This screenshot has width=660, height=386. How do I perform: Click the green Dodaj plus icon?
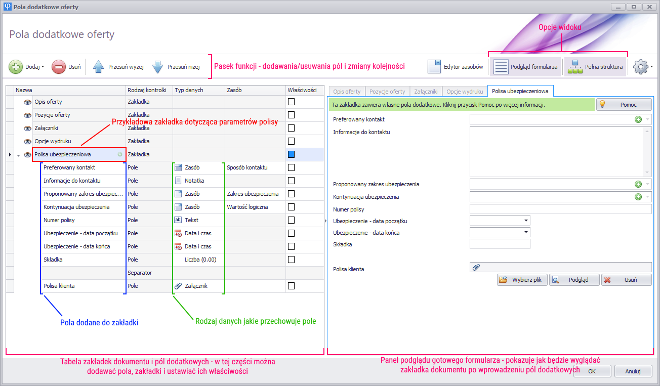[x=16, y=67]
